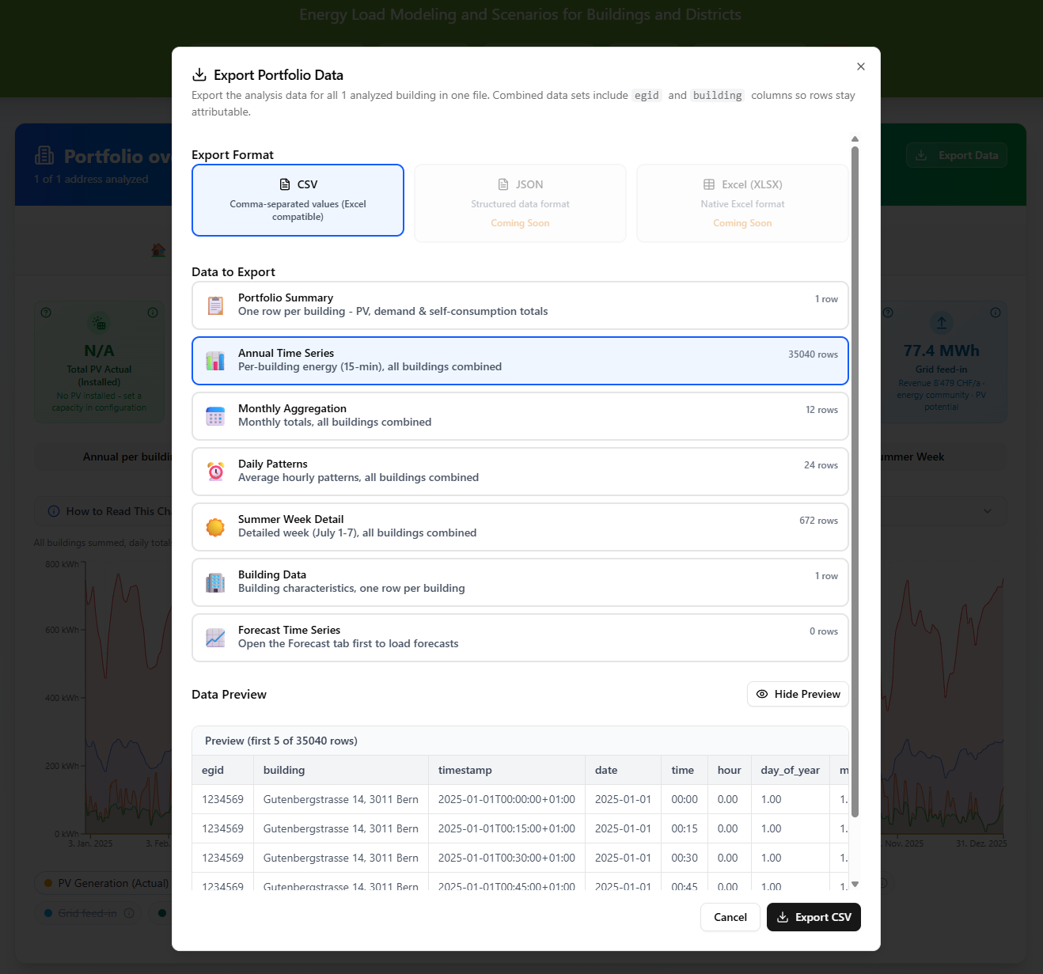Click the timestamp cell 2025-01-01T00:15:00+01:00

pos(506,828)
